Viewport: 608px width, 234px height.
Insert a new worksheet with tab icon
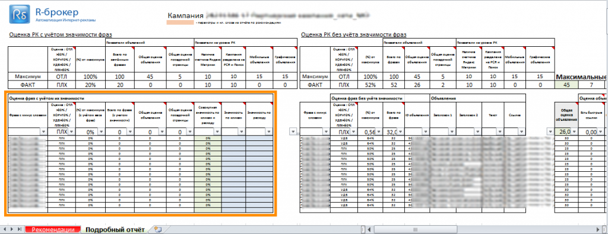(157, 229)
